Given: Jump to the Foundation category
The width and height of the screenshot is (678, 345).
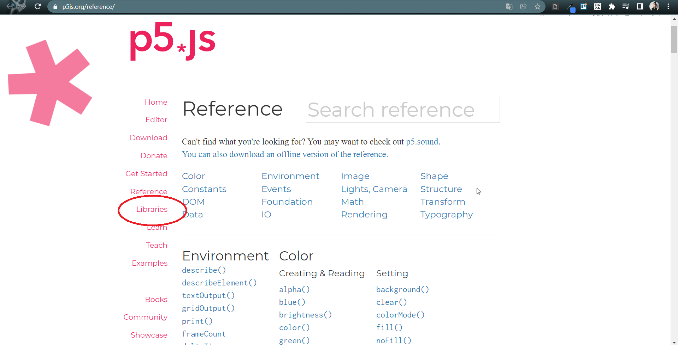Looking at the screenshot, I should click(x=287, y=202).
